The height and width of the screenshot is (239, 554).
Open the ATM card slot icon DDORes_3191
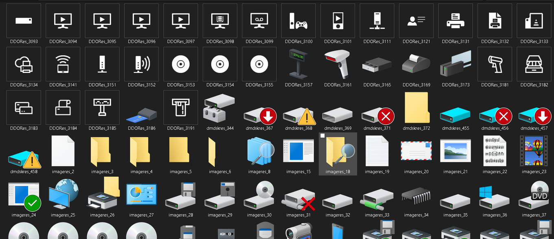coord(180,107)
